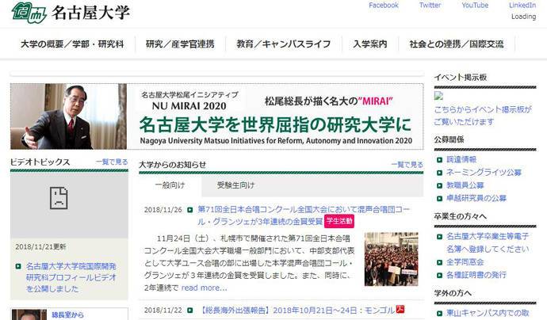The image size is (547, 320).
Task: Click green bullet icon before choir news headline
Action: [x=191, y=210]
